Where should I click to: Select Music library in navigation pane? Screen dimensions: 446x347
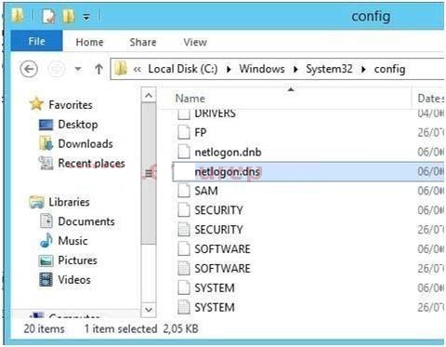tap(72, 241)
